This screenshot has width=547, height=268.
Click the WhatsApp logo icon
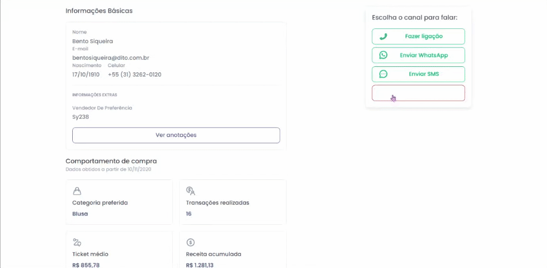(x=383, y=55)
